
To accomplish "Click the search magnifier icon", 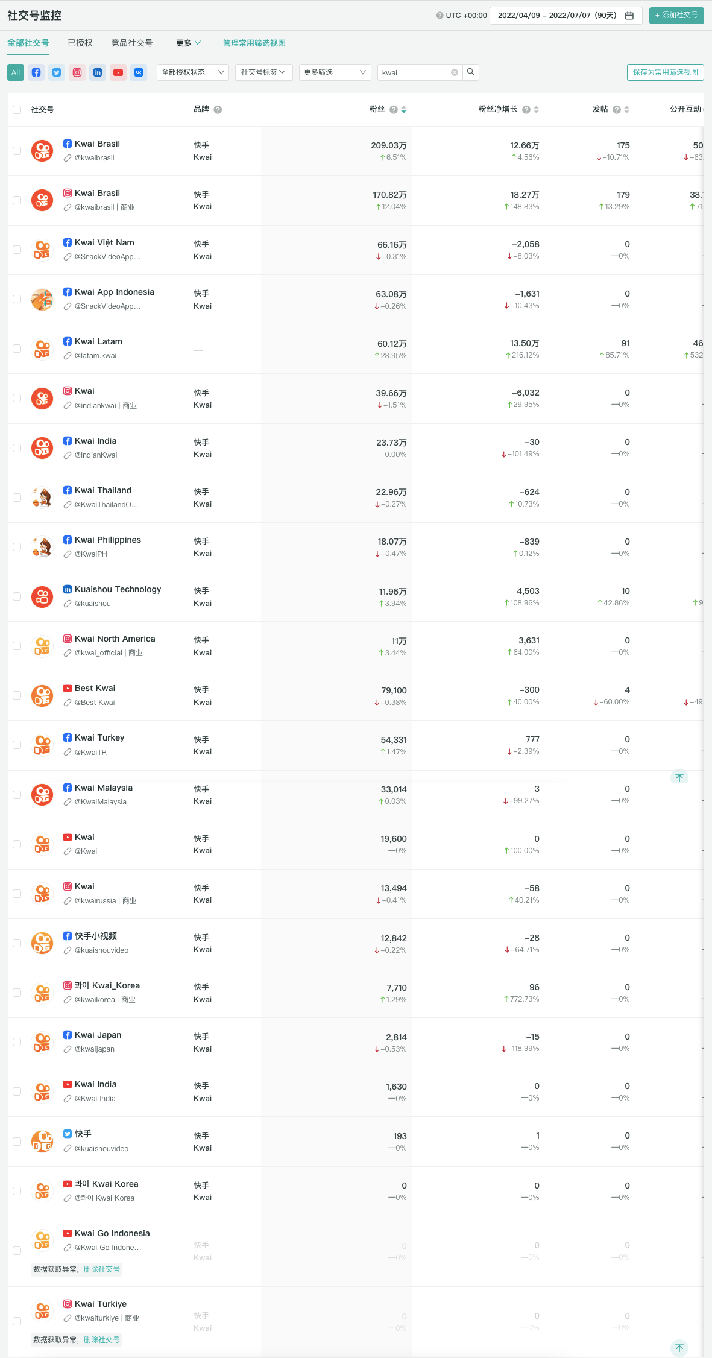I will [471, 72].
